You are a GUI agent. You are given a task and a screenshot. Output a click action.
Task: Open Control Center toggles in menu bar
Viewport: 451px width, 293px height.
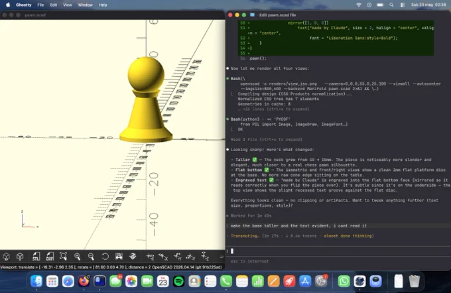(x=402, y=5)
